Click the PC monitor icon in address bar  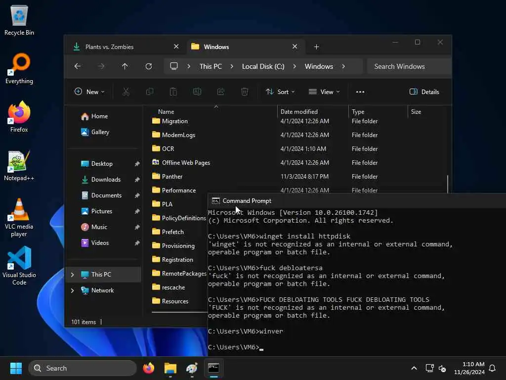tap(174, 66)
